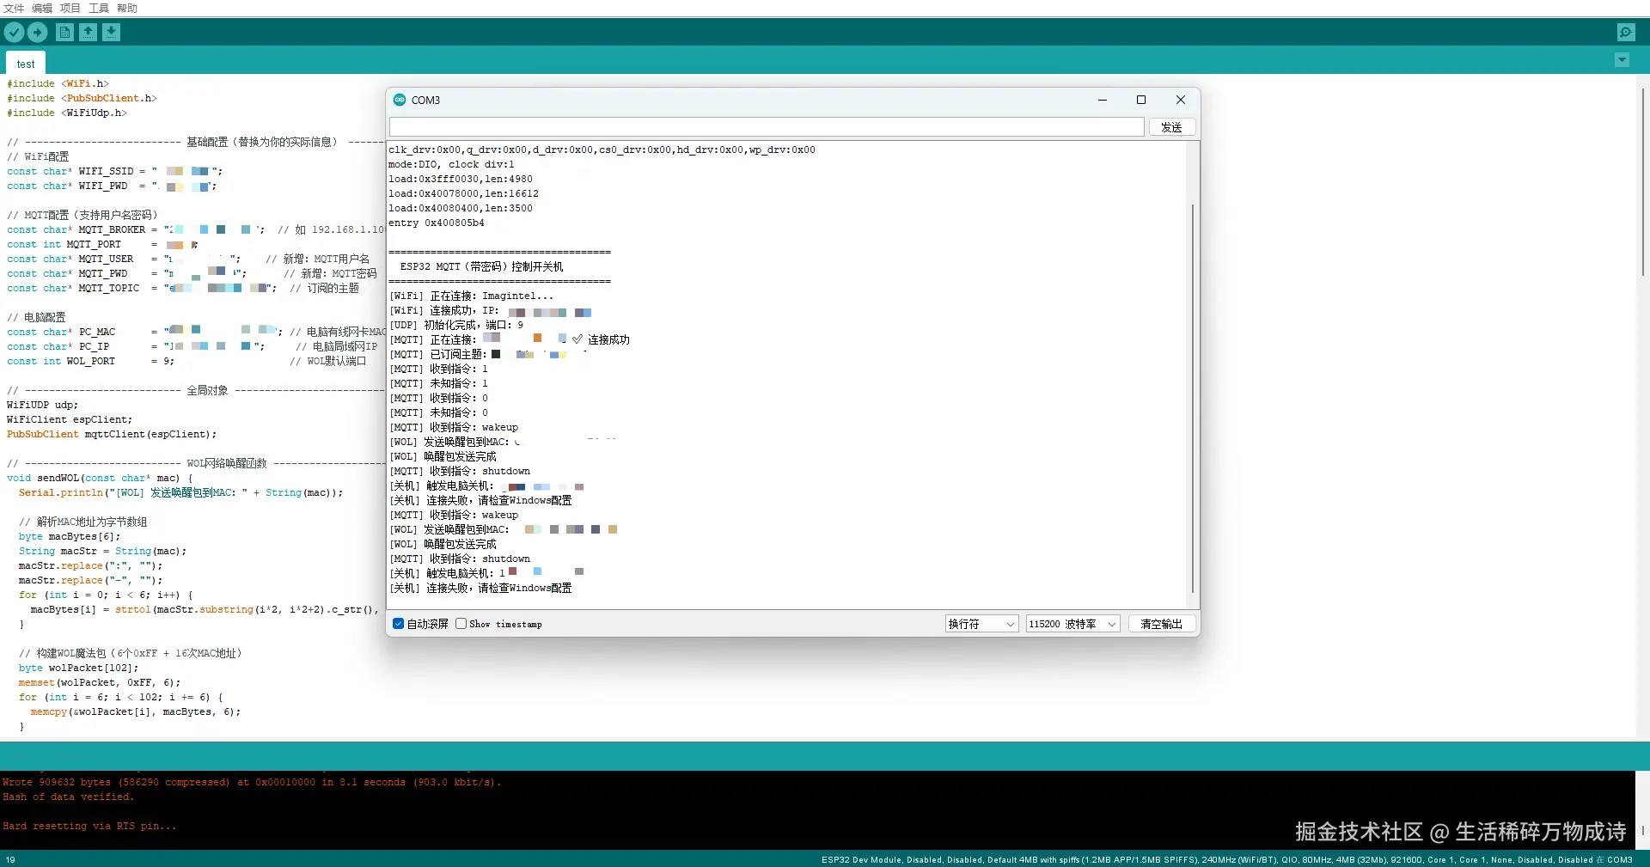Click the serial message input field
This screenshot has width=1650, height=867.
point(767,127)
